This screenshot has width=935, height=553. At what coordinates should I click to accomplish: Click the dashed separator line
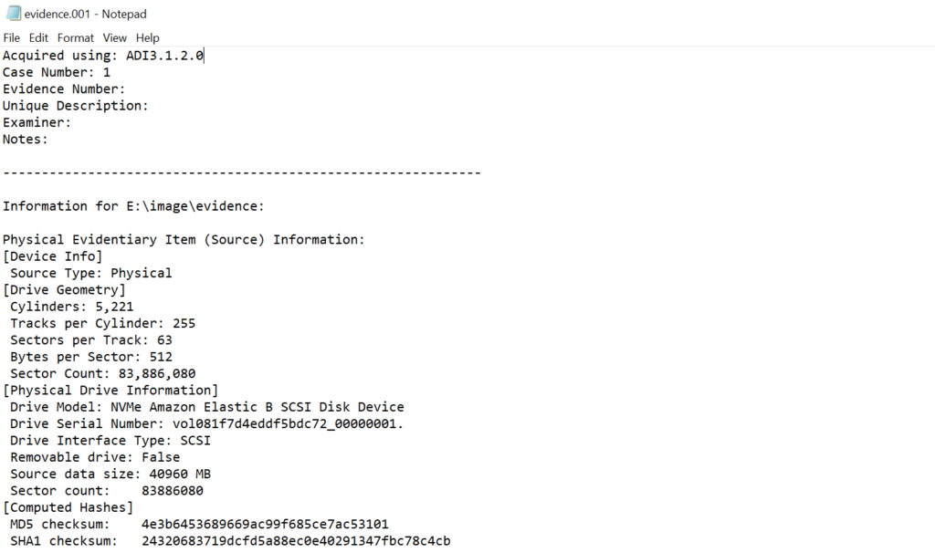[242, 172]
